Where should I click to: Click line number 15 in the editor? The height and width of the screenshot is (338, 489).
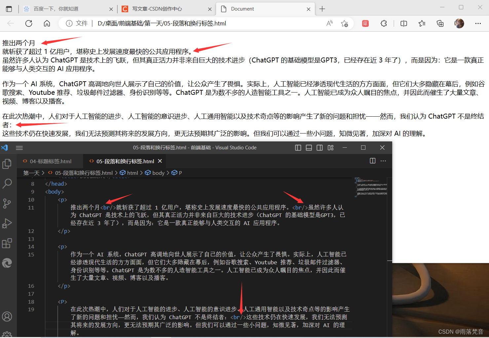31,254
